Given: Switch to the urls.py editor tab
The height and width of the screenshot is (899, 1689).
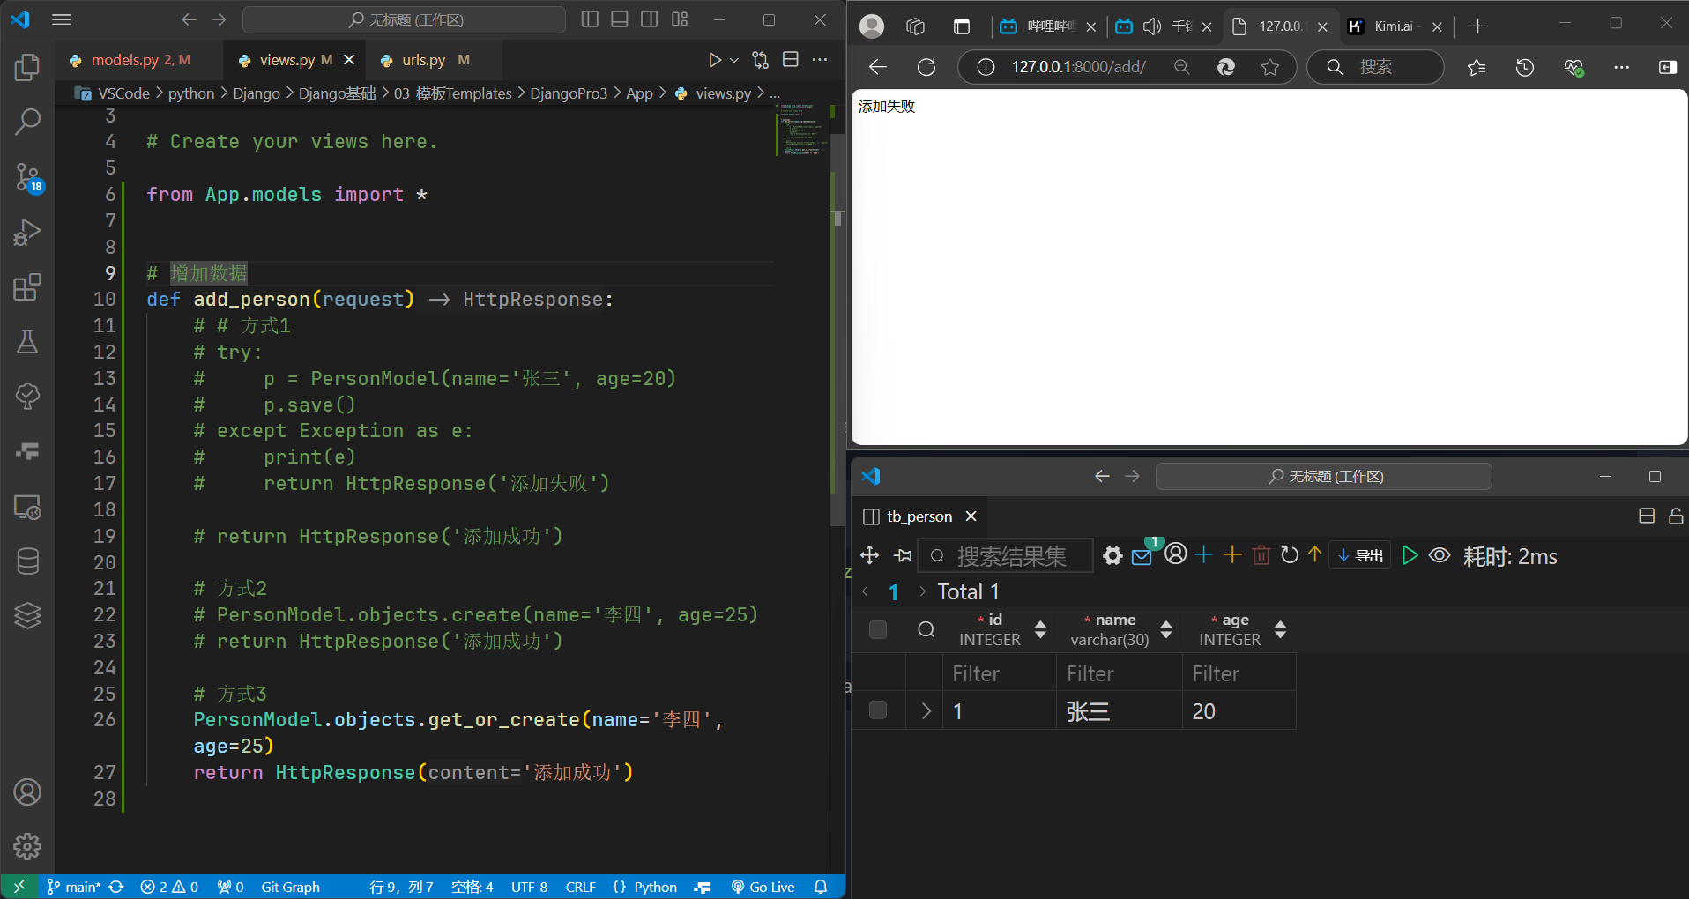Looking at the screenshot, I should (x=423, y=60).
